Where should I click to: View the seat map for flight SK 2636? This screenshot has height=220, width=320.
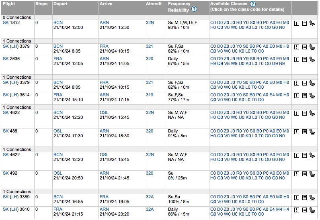312,59
